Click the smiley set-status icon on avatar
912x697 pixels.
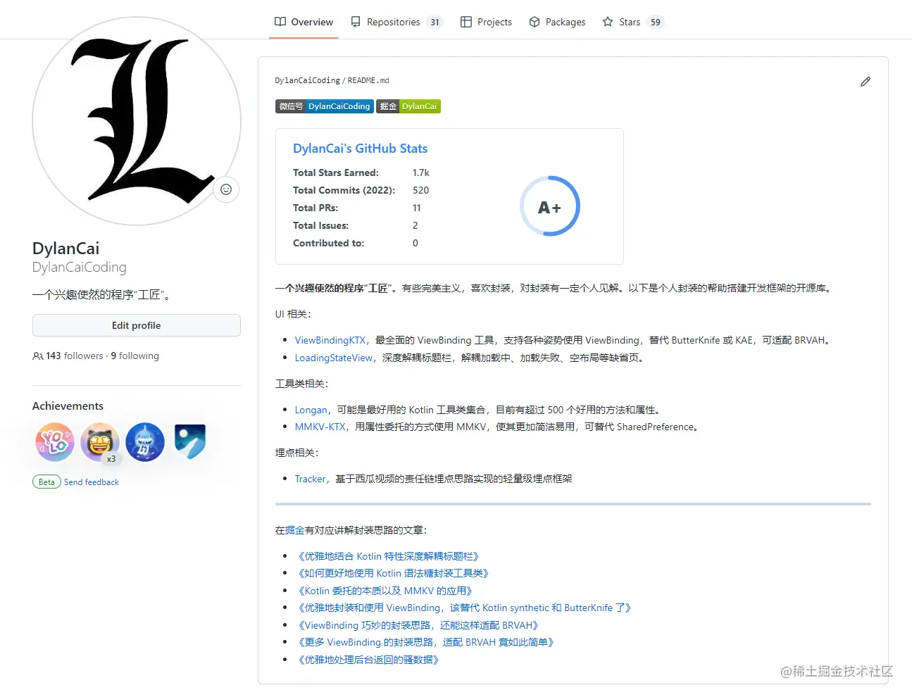pyautogui.click(x=226, y=189)
